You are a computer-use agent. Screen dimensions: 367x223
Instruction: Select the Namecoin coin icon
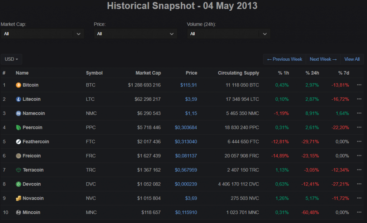coord(18,113)
